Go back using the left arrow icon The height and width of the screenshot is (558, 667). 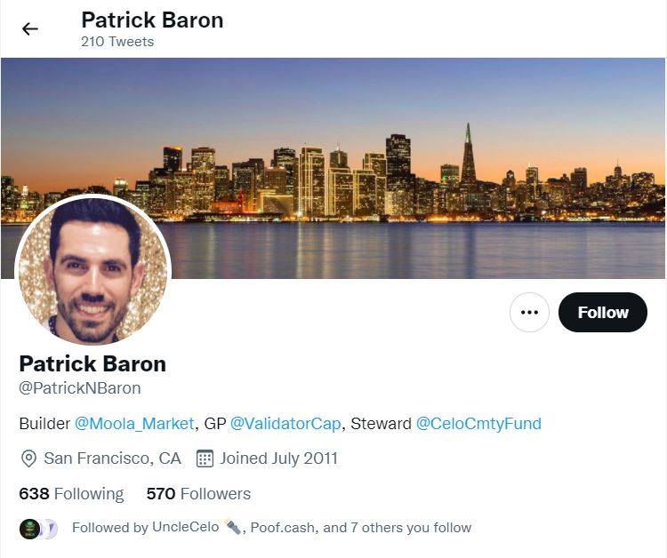coord(30,29)
